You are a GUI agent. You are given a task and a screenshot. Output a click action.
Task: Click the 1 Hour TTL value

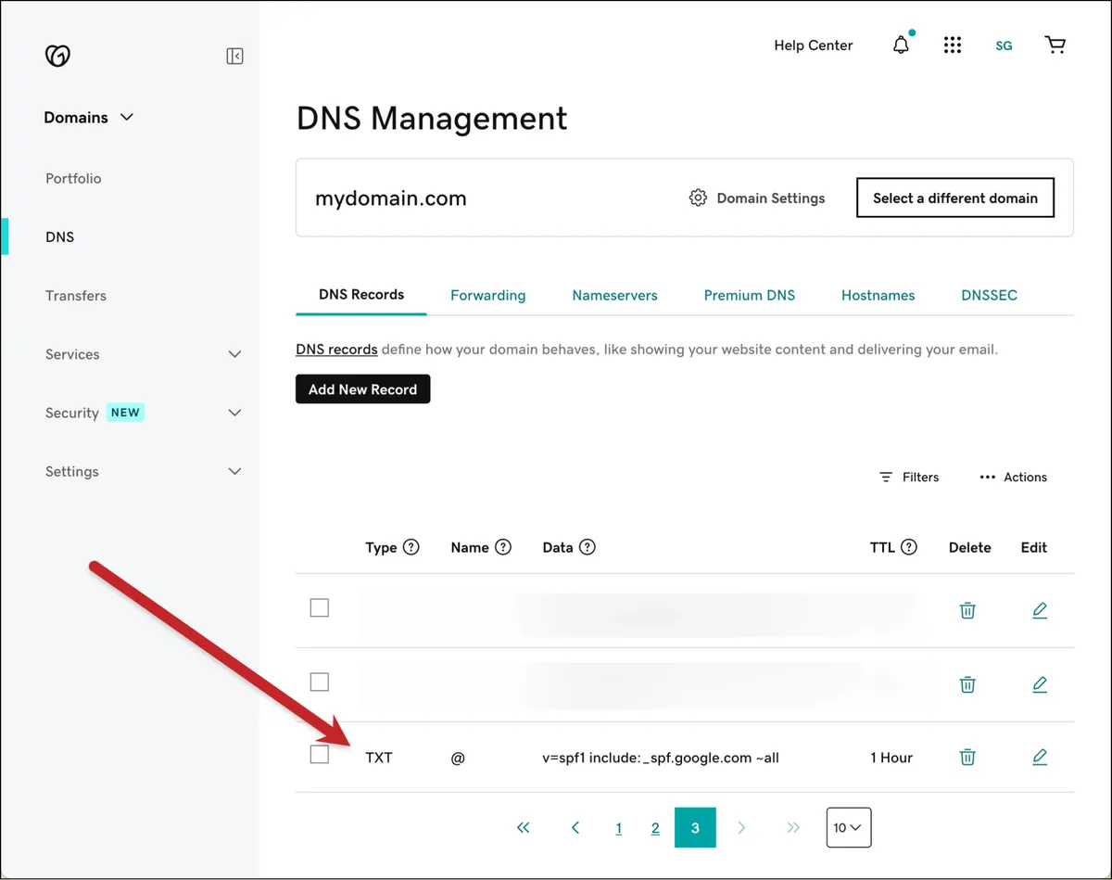[x=891, y=758]
